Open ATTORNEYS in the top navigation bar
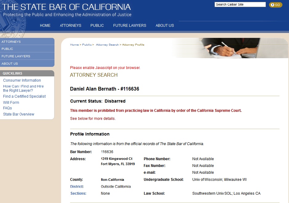This screenshot has width=289, height=203. click(70, 26)
